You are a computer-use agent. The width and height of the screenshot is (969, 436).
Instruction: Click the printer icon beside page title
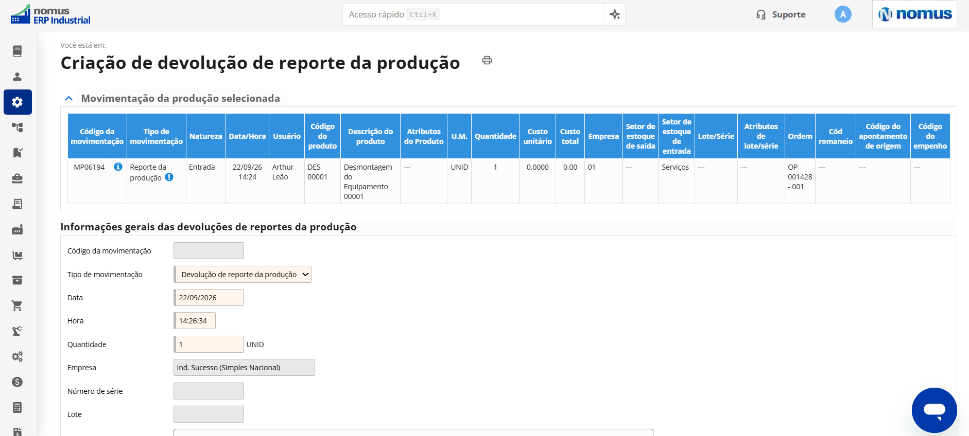[487, 61]
